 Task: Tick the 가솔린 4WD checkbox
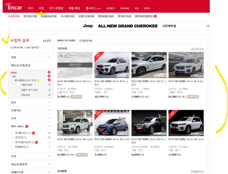point(18,85)
